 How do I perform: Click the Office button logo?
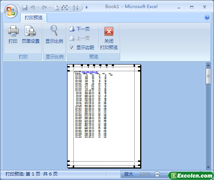coord(11,11)
